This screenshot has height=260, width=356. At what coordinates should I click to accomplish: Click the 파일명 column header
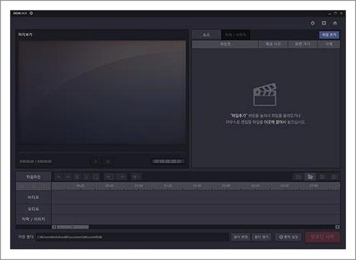225,44
